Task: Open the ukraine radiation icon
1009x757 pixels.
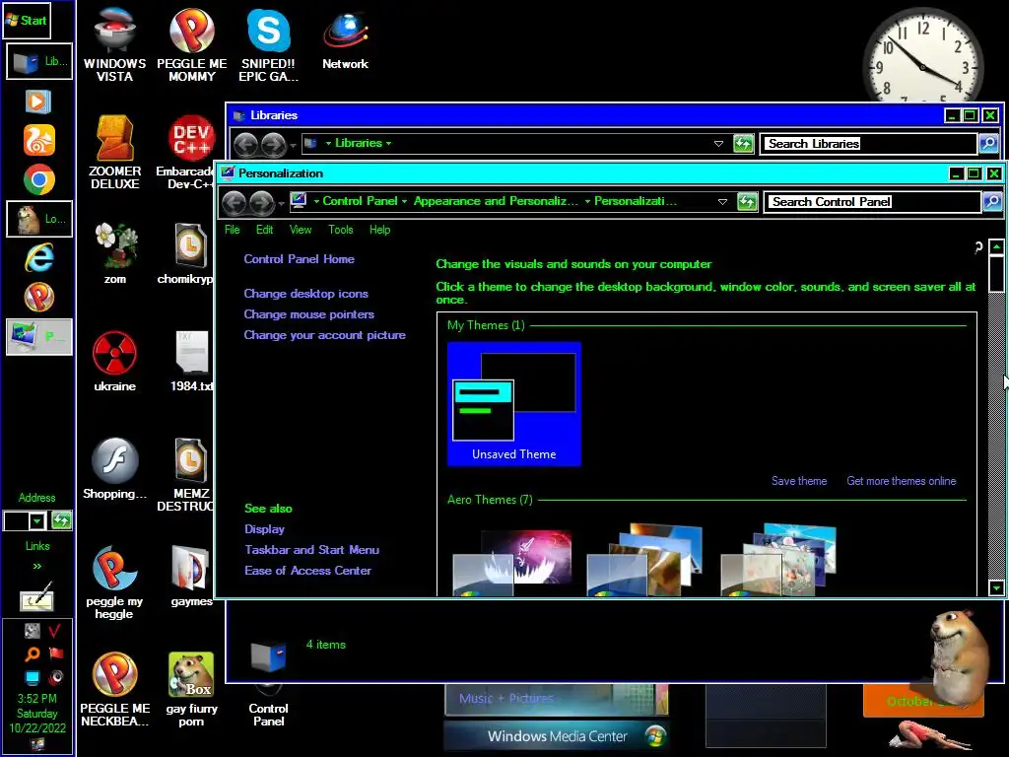Action: coord(114,361)
